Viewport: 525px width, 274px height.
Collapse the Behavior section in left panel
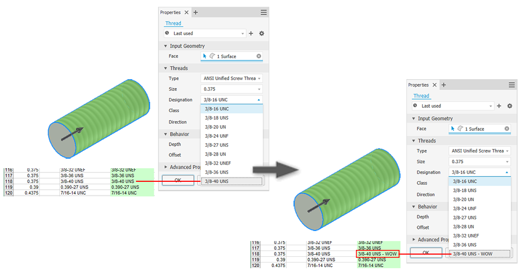165,134
